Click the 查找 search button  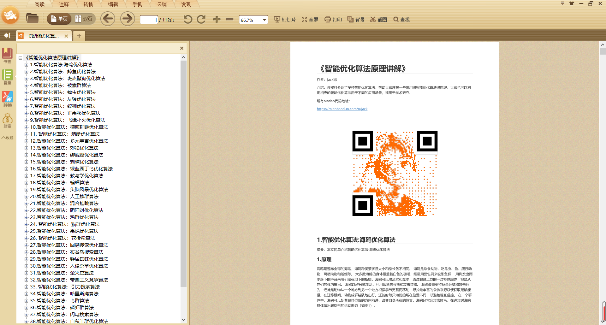[x=401, y=20]
